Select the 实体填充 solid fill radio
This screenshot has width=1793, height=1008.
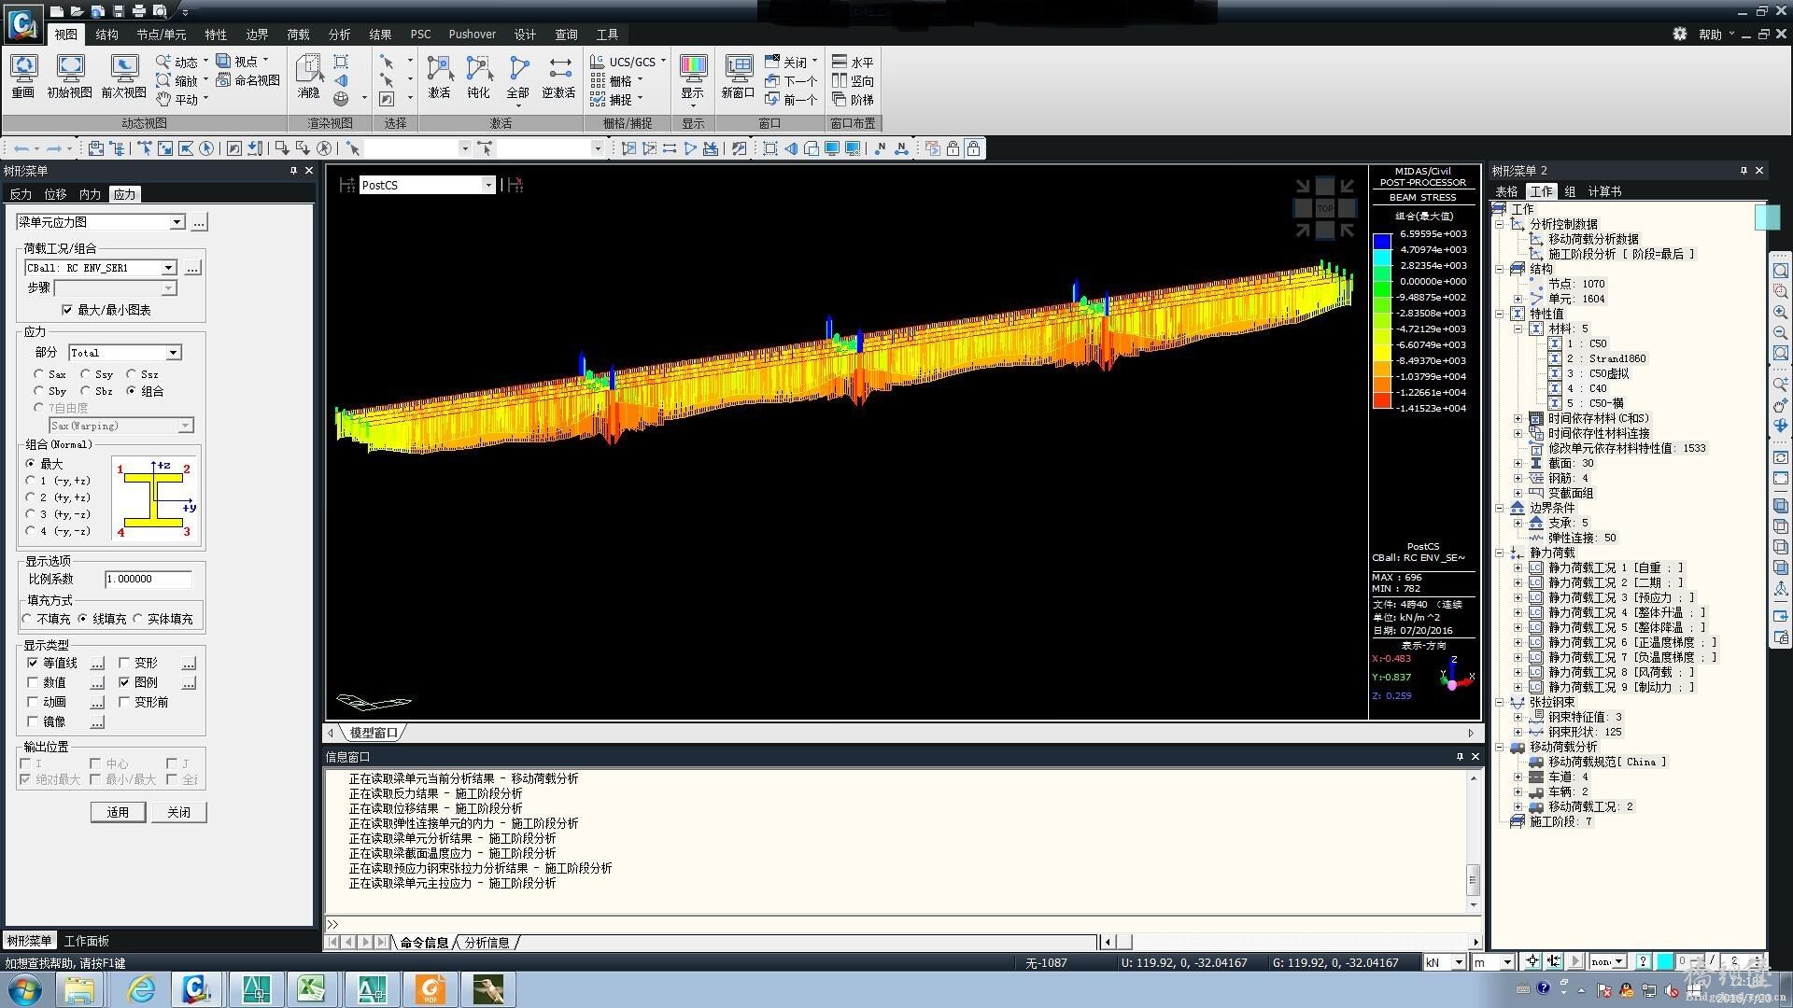pyautogui.click(x=138, y=619)
